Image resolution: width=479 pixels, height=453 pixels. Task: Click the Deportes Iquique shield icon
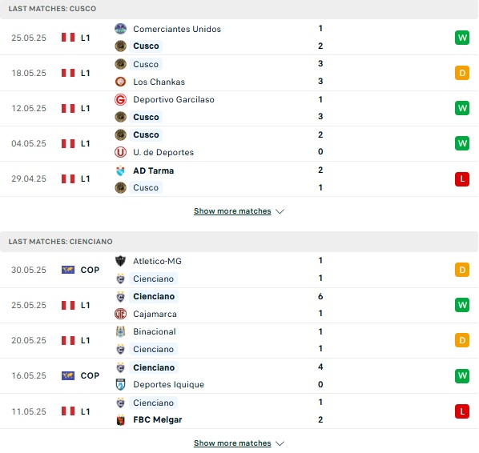[121, 384]
